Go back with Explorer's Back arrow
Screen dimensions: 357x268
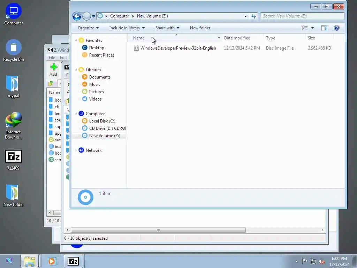[77, 16]
